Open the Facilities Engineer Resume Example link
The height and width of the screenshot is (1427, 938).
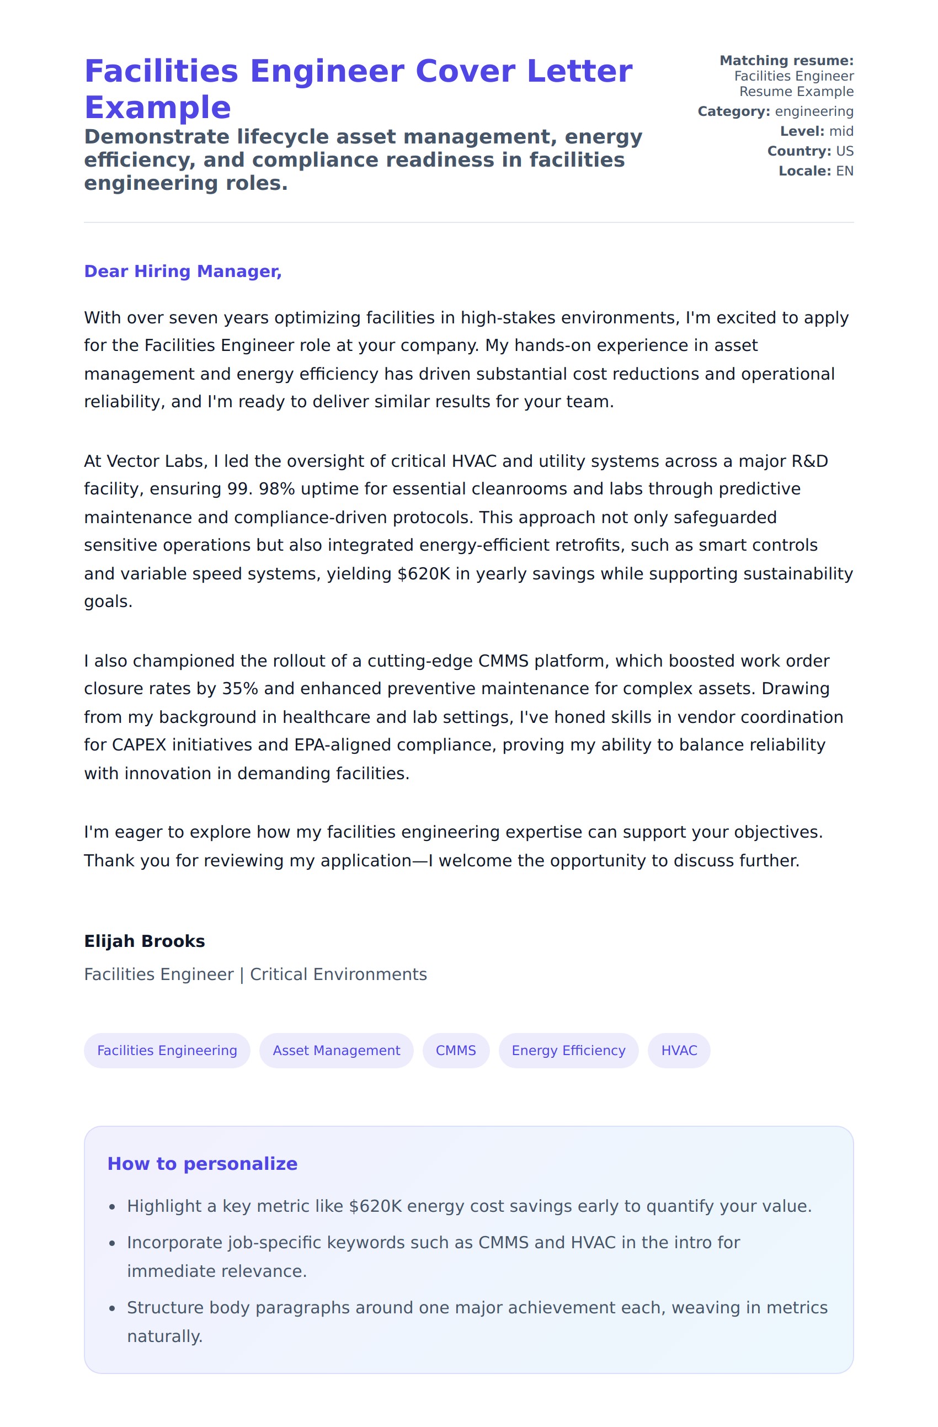pyautogui.click(x=795, y=84)
